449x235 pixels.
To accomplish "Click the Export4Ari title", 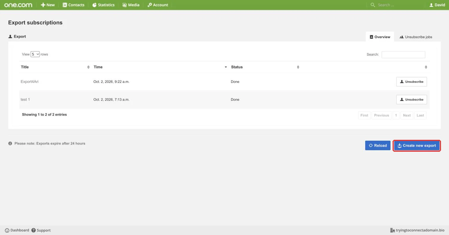I will [29, 82].
